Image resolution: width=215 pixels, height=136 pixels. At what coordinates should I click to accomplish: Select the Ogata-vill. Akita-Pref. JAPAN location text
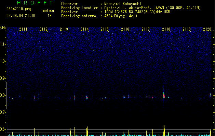click(152, 8)
